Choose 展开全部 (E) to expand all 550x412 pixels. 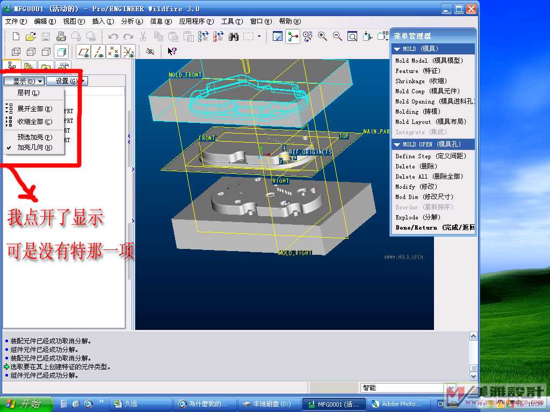coord(34,108)
